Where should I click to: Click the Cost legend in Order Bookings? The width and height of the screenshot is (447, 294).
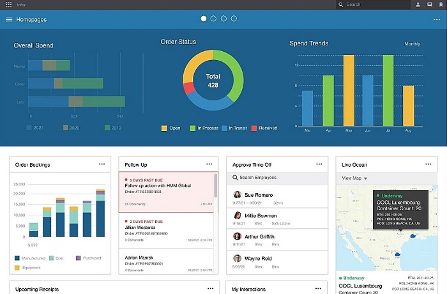pos(56,258)
